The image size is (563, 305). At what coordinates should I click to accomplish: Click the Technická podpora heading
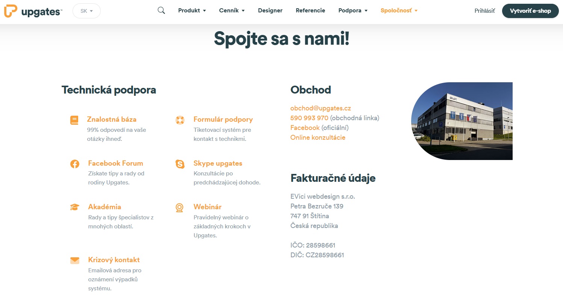click(x=109, y=90)
